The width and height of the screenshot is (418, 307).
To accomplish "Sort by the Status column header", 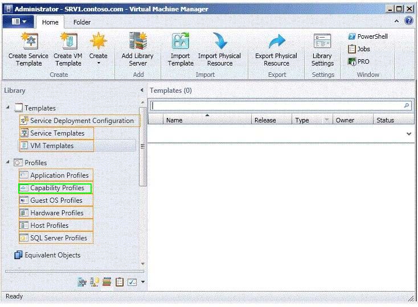I will [394, 120].
